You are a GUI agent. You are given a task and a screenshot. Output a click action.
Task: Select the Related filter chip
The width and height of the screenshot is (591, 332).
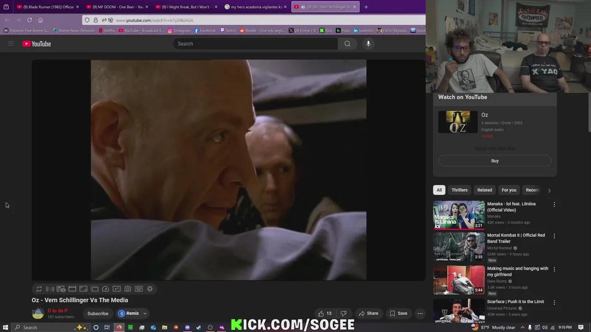point(484,190)
